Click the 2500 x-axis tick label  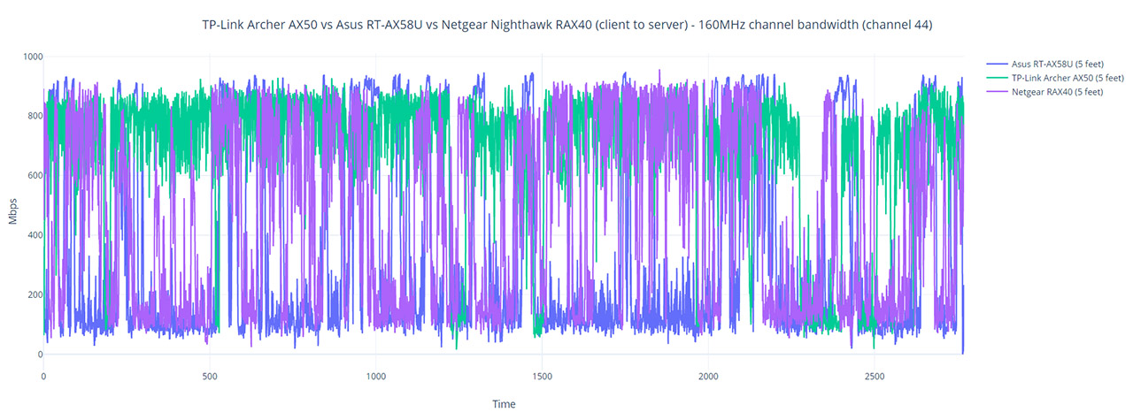point(875,376)
